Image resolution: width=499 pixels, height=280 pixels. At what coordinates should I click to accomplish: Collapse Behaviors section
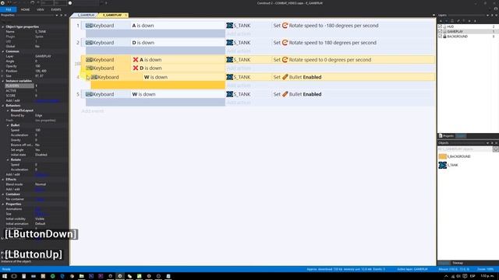tap(3, 106)
